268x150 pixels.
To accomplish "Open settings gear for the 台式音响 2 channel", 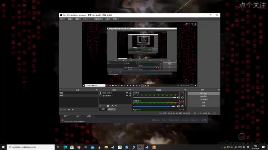I will (183, 106).
